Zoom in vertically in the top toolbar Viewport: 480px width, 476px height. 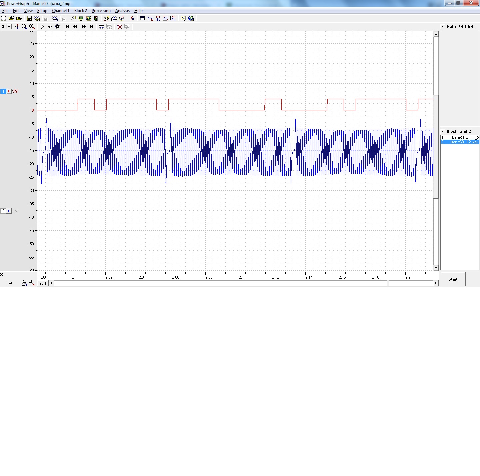click(x=32, y=27)
